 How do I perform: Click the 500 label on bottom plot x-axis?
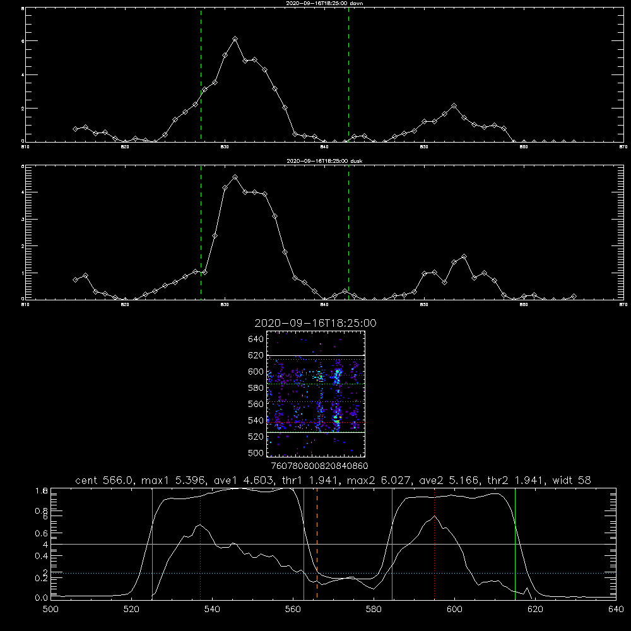(x=50, y=610)
